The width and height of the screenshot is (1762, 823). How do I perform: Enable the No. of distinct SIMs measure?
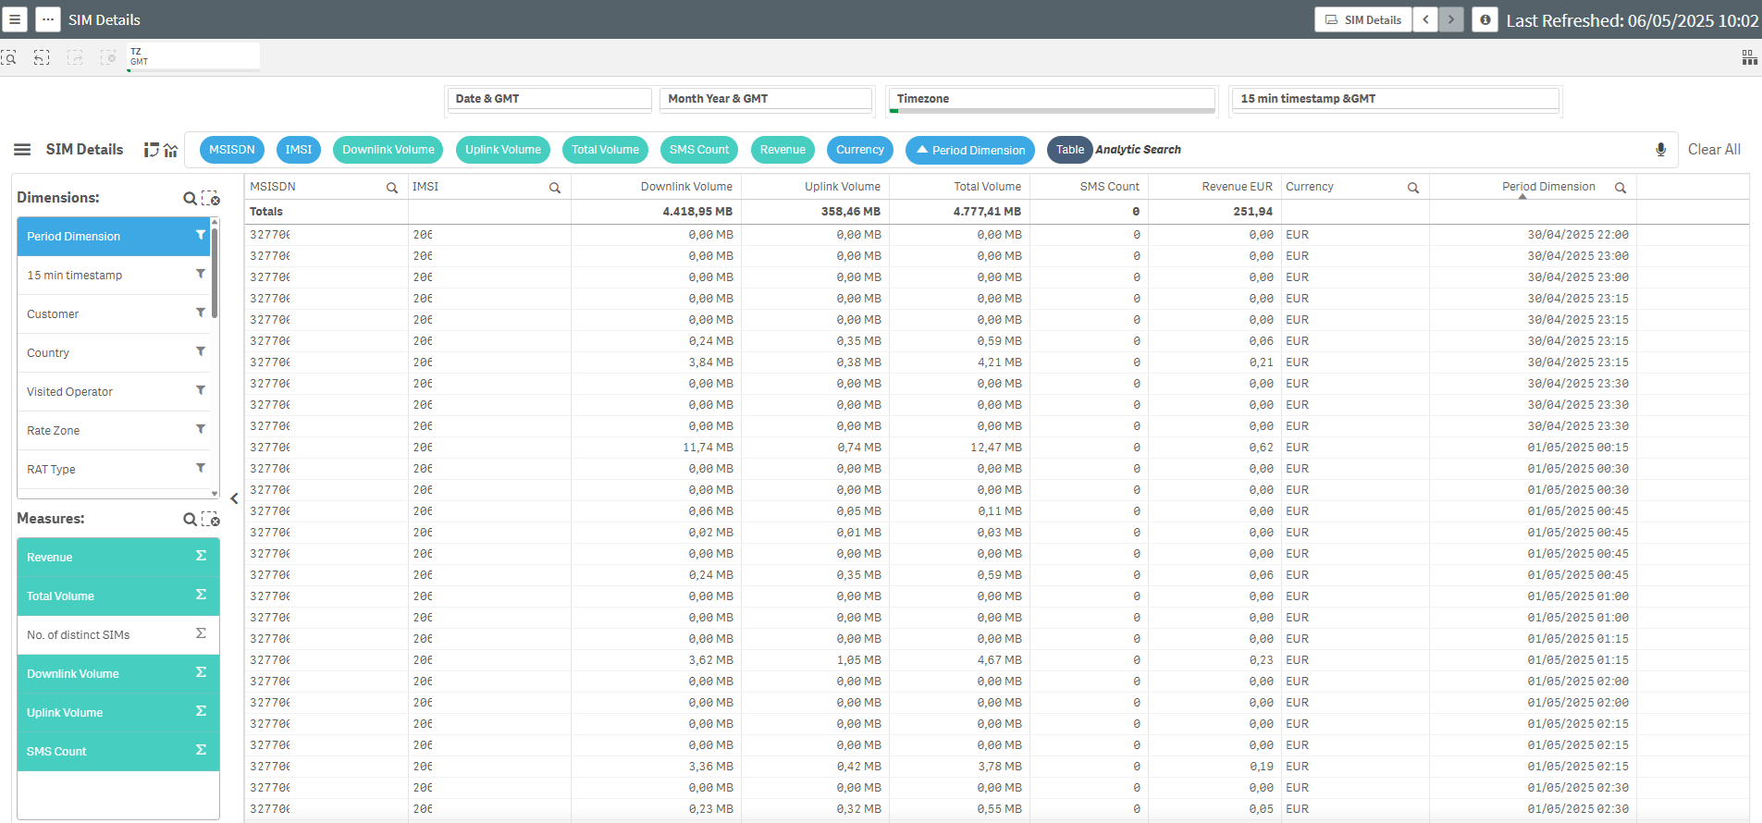102,635
